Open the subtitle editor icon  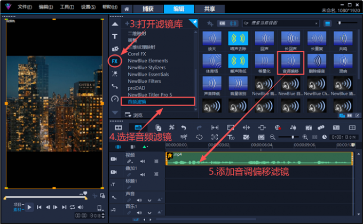[x=336, y=127]
